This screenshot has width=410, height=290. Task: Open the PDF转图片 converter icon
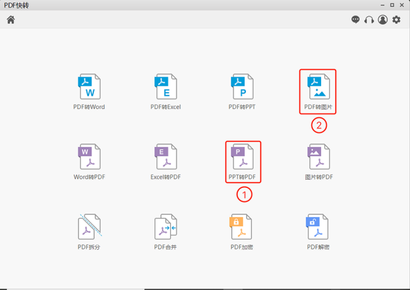(319, 87)
